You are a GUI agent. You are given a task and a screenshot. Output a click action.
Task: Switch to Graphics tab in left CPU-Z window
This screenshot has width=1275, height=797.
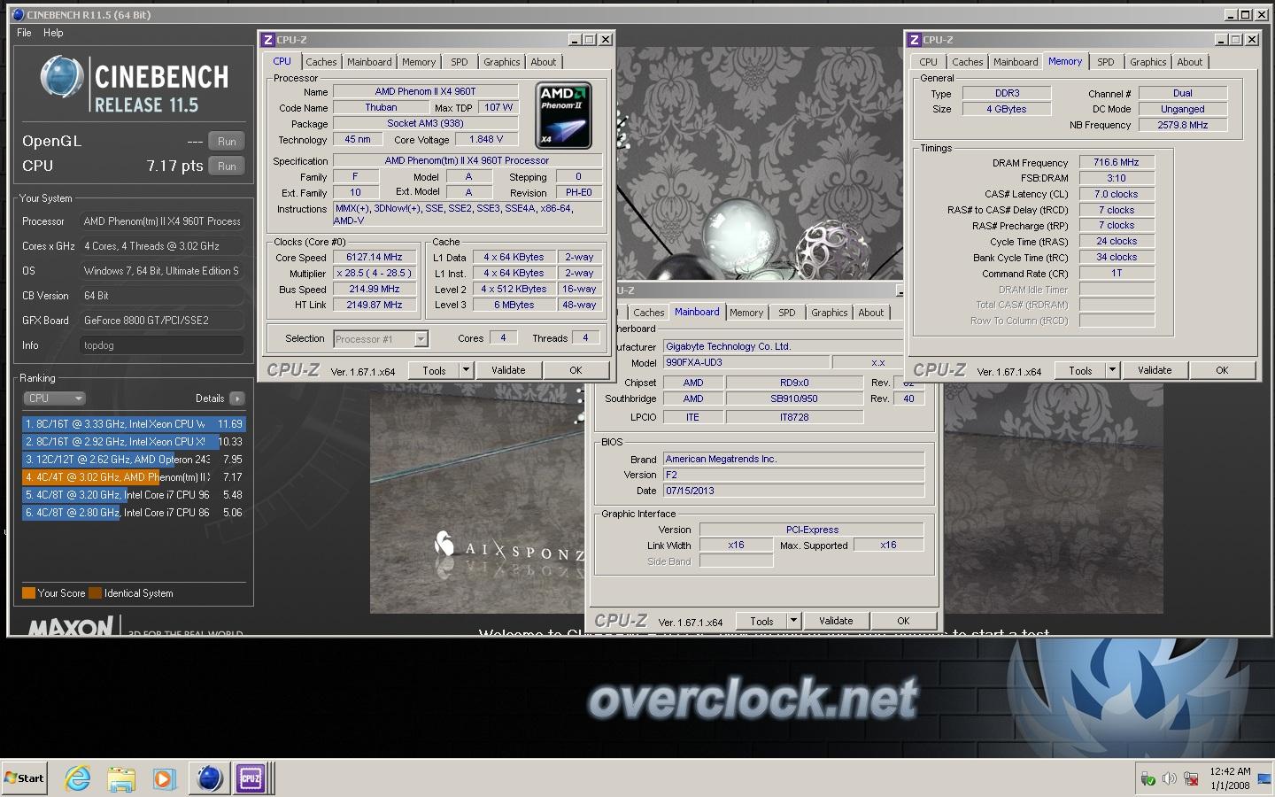[x=502, y=62]
